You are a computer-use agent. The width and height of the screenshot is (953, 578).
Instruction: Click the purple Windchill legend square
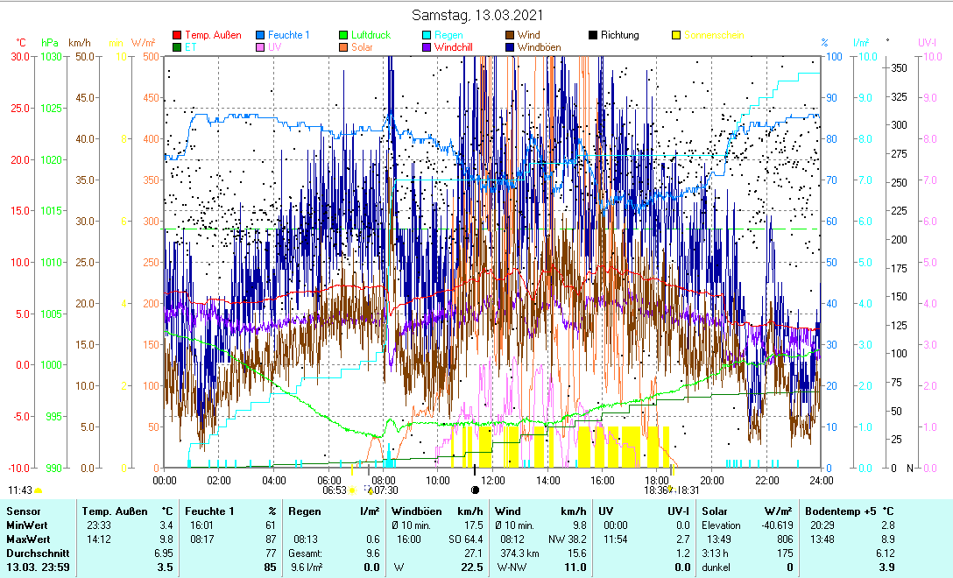[x=427, y=47]
